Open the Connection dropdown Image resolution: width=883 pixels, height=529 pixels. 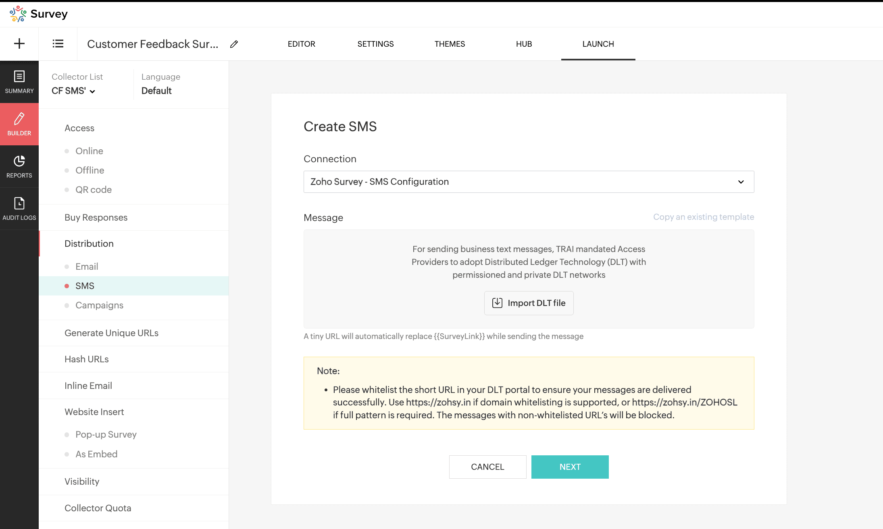[x=528, y=182]
